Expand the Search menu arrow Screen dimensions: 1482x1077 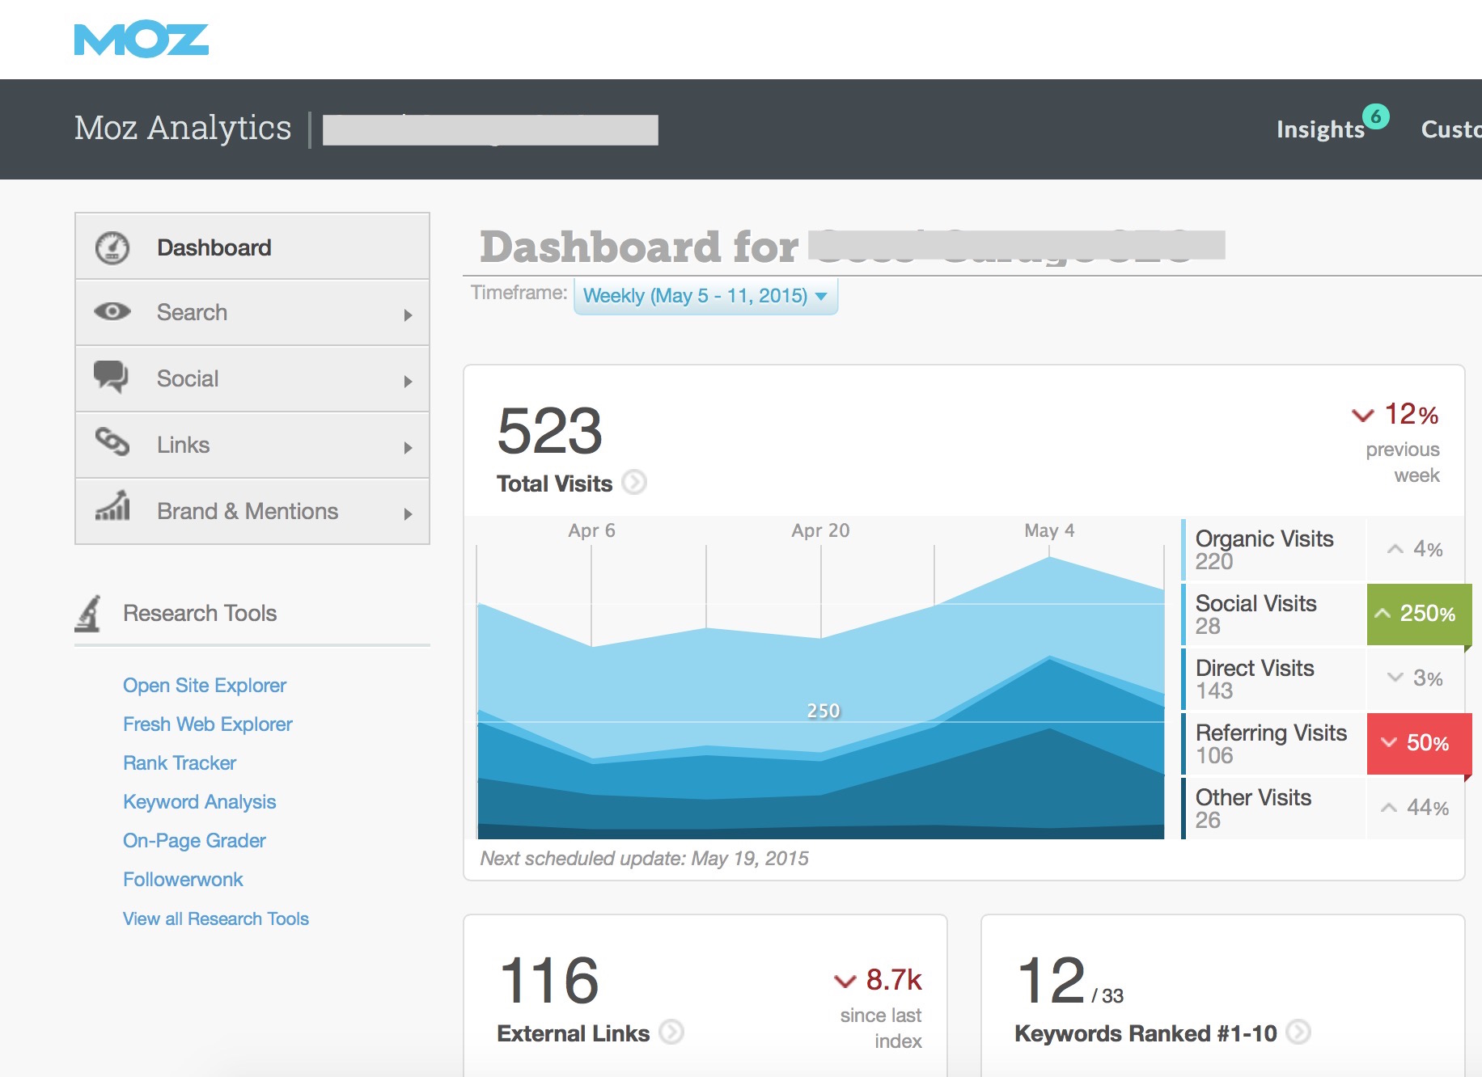(x=409, y=315)
